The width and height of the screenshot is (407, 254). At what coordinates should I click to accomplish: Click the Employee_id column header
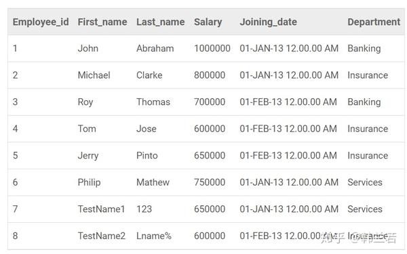tap(41, 22)
